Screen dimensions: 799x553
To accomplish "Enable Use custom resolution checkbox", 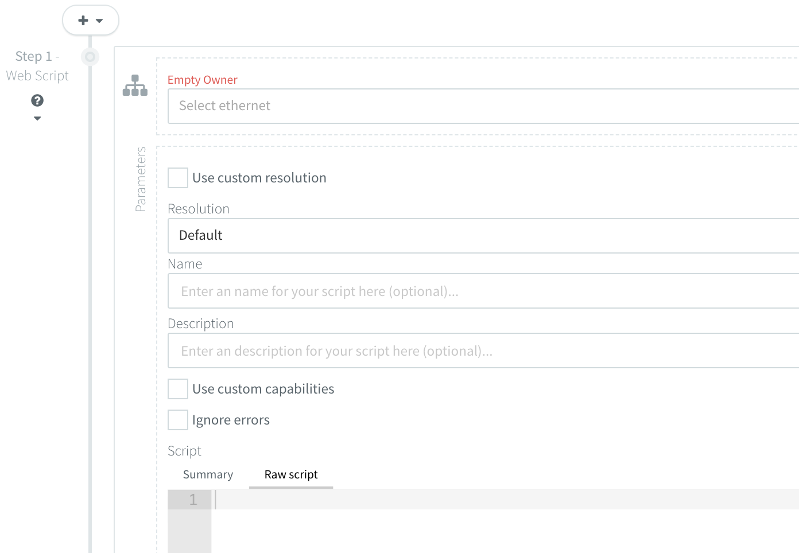I will point(178,178).
